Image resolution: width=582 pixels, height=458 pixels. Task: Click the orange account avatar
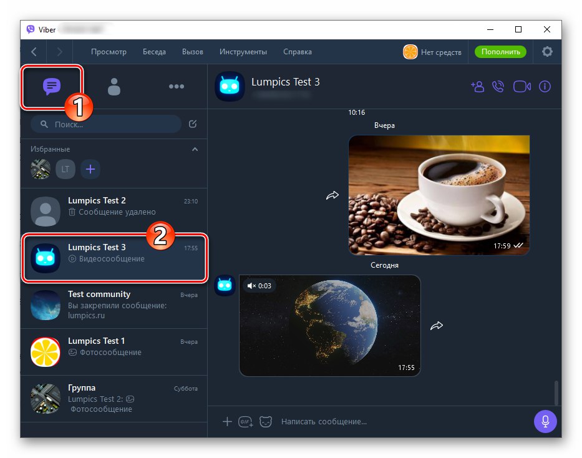(x=410, y=52)
